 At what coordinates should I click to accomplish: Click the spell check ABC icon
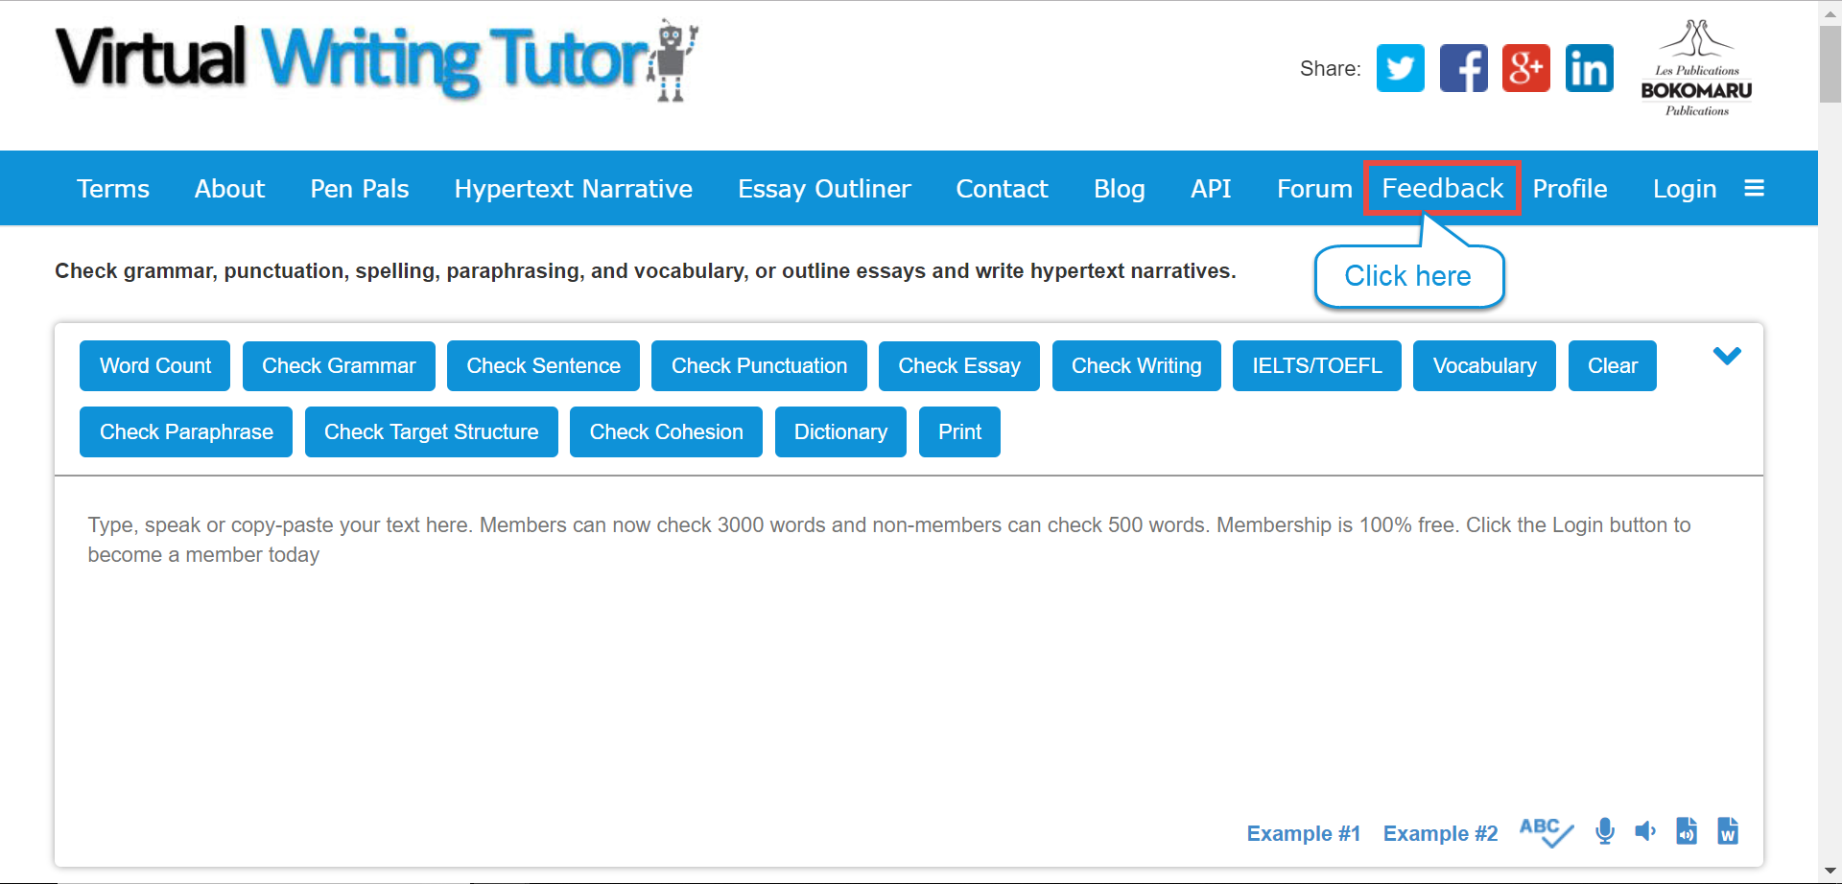pyautogui.click(x=1545, y=831)
